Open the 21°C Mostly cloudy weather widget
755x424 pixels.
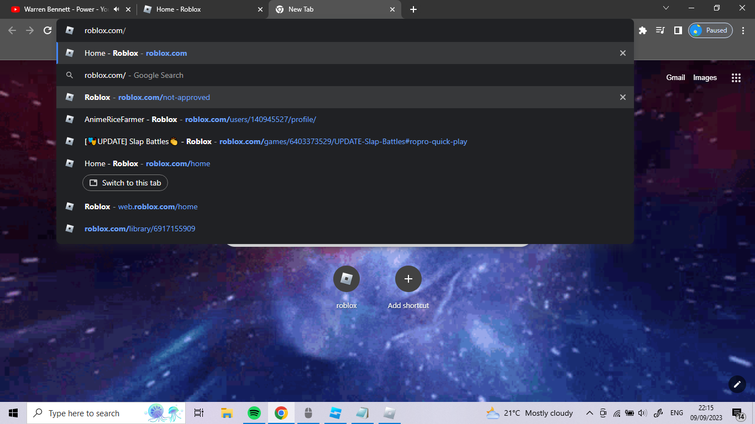click(x=529, y=413)
